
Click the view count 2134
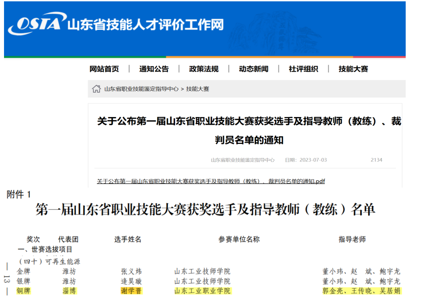[x=376, y=160]
